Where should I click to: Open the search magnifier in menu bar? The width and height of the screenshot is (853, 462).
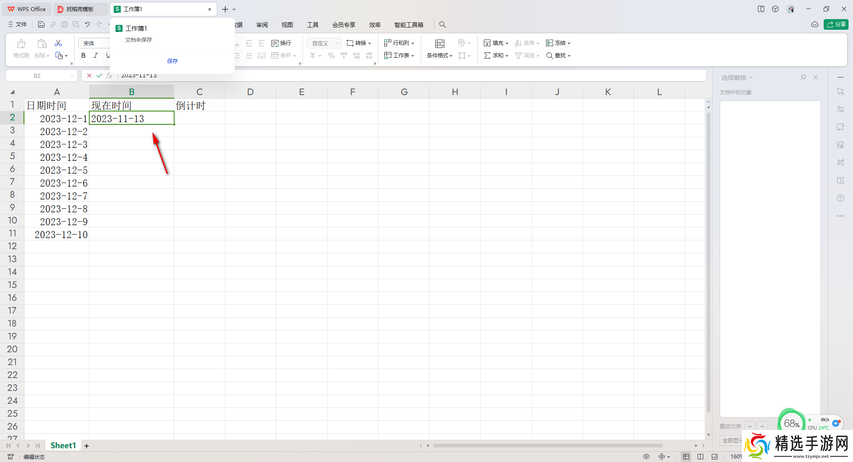click(x=442, y=25)
